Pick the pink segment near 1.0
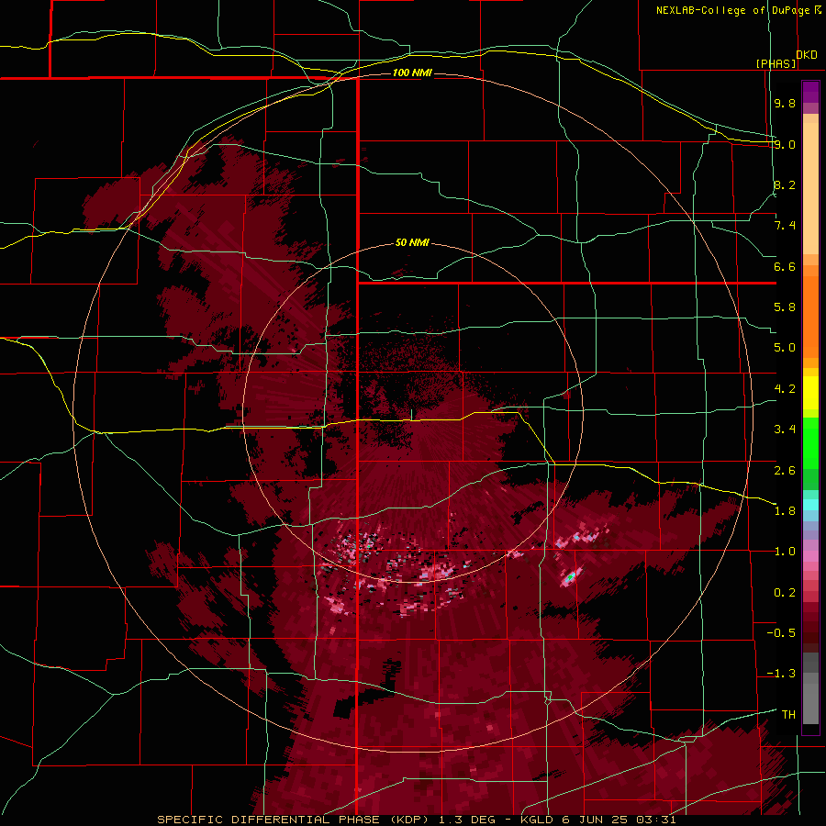The height and width of the screenshot is (826, 826). pyautogui.click(x=810, y=555)
